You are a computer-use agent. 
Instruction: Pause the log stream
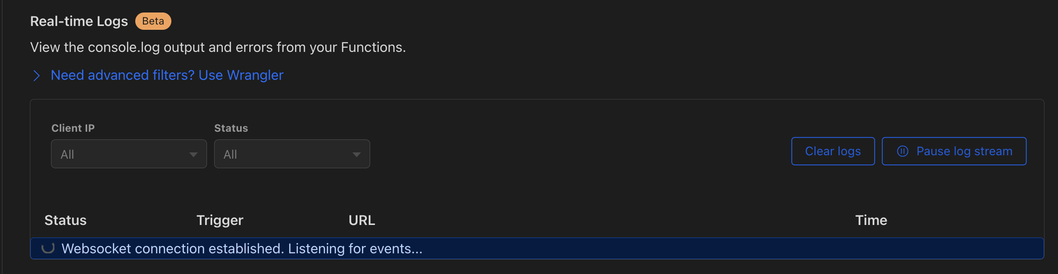click(954, 151)
